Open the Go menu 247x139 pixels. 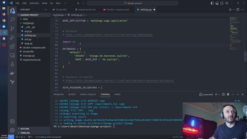point(51,3)
